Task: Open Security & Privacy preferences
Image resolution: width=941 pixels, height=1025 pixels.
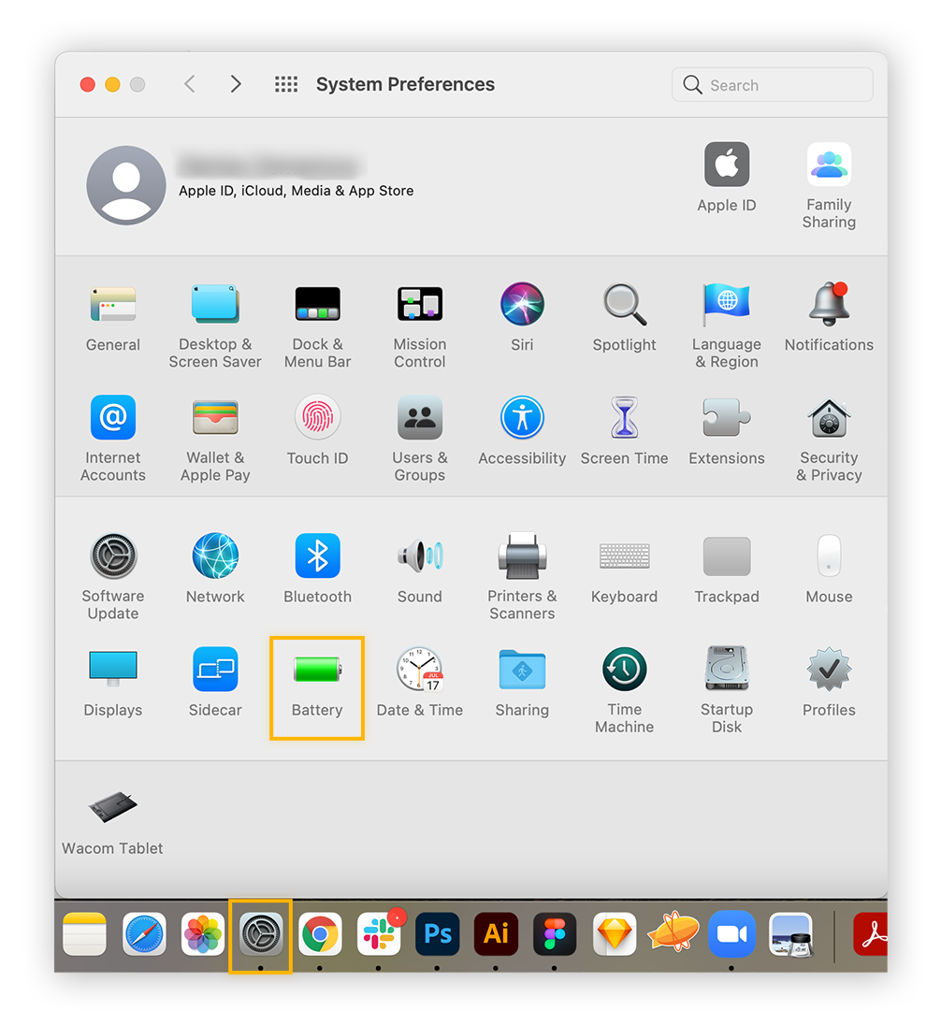Action: point(828,417)
